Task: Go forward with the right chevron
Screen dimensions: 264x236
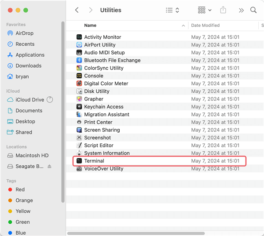Action: click(x=91, y=10)
